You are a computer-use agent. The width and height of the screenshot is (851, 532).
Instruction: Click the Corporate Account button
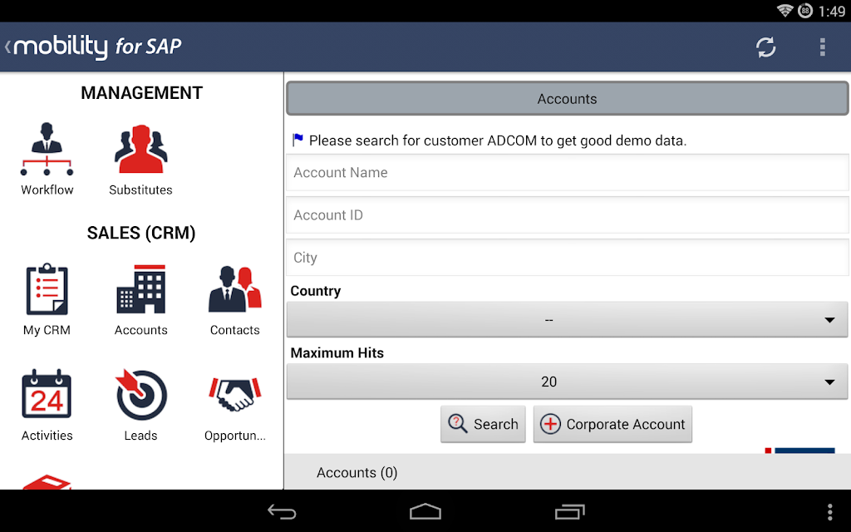pyautogui.click(x=612, y=424)
